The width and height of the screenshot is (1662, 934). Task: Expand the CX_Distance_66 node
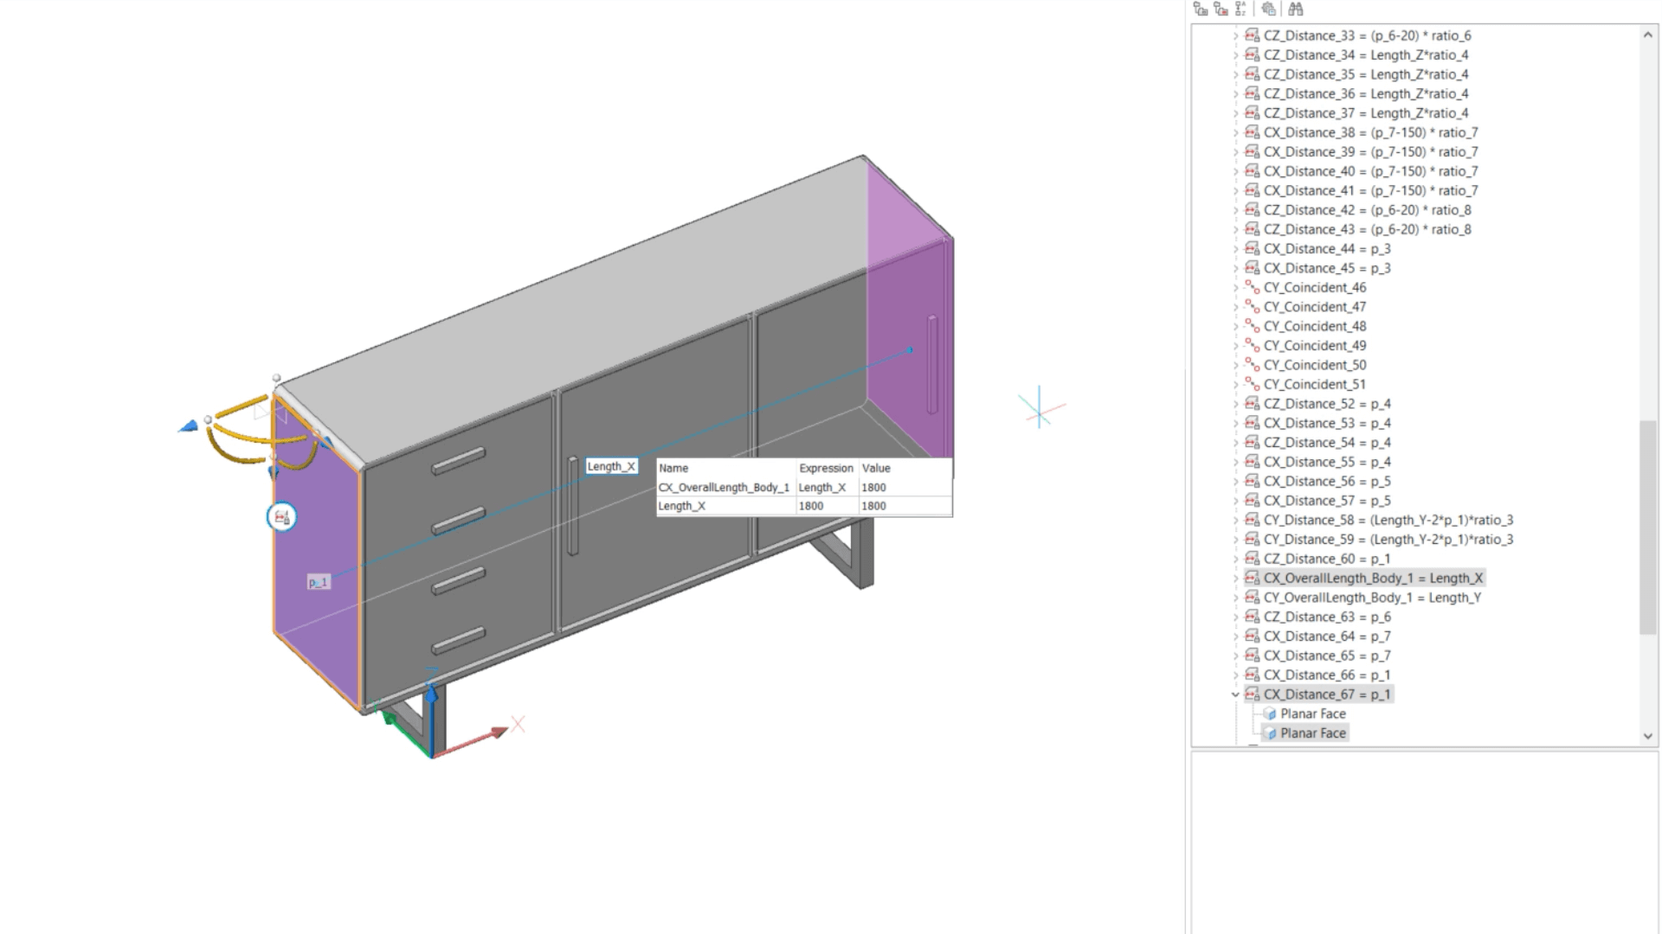tap(1235, 675)
